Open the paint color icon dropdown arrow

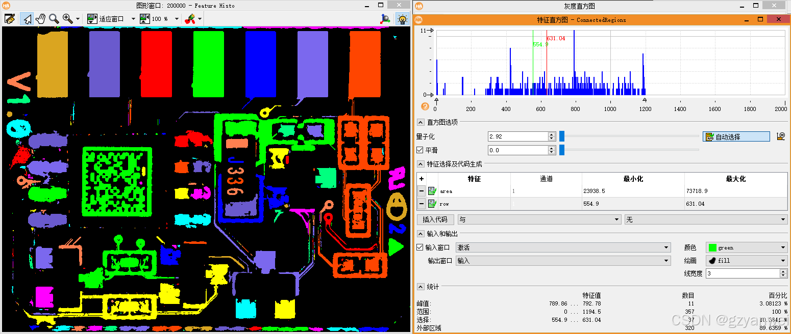(200, 19)
